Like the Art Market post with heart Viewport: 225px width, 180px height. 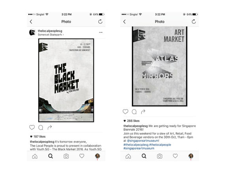pyautogui.click(x=125, y=112)
